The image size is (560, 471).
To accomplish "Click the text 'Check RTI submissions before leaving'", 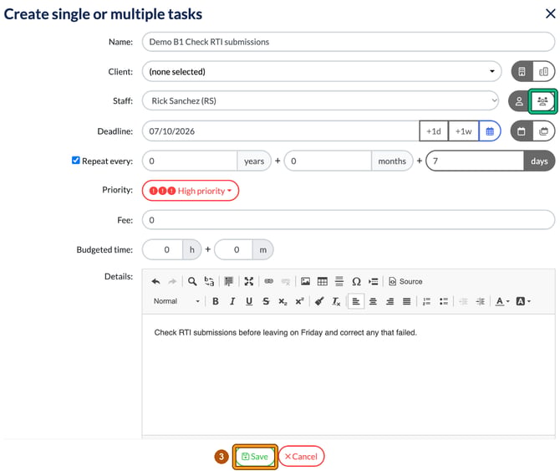I will click(x=221, y=332).
